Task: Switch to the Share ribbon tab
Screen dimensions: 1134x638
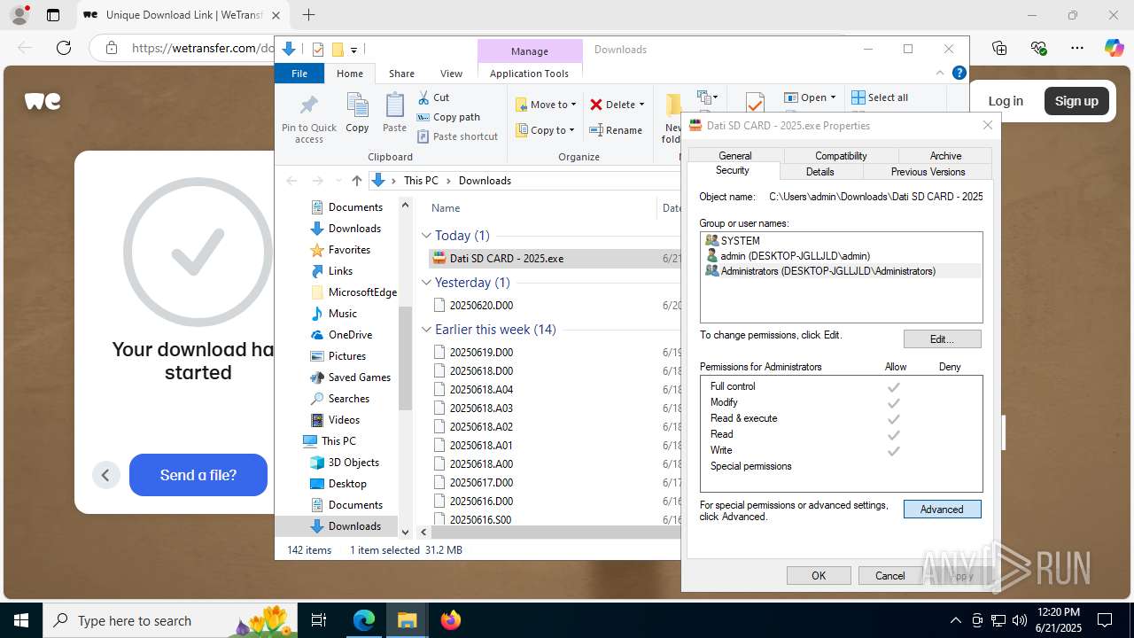Action: coord(401,74)
